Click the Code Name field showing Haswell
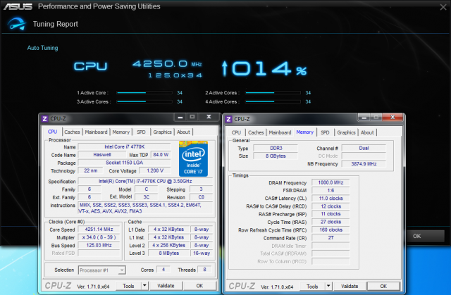 coord(101,155)
